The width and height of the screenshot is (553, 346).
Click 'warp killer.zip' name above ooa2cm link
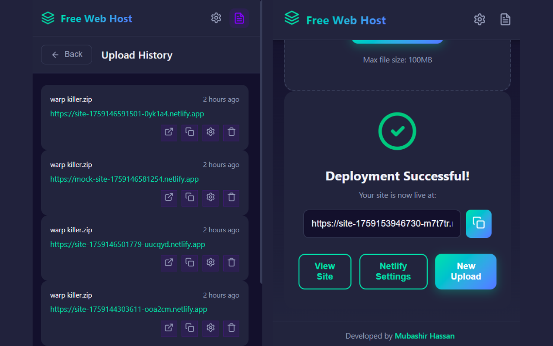(x=71, y=295)
